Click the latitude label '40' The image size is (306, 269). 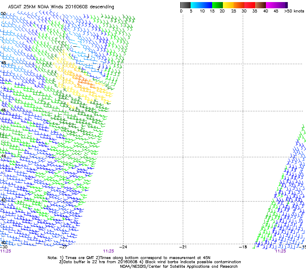point(3,243)
